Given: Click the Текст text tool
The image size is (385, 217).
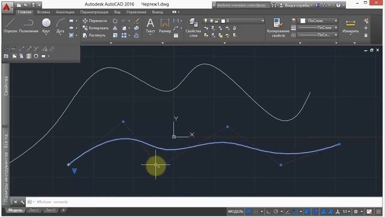Looking at the screenshot, I should point(150,26).
